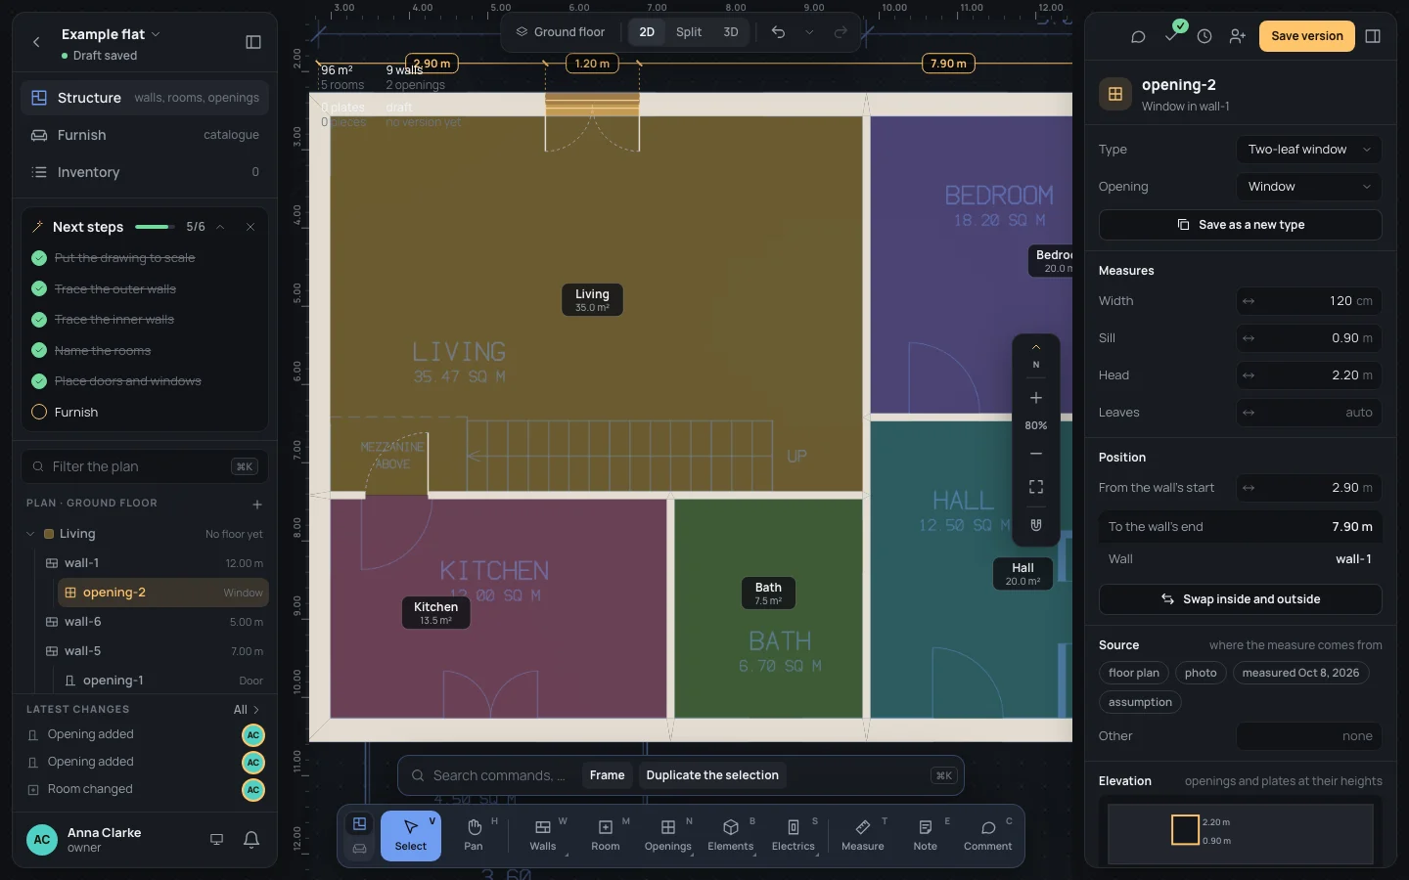Open the Inventory section
This screenshot has height=880, width=1409.
tap(145, 172)
